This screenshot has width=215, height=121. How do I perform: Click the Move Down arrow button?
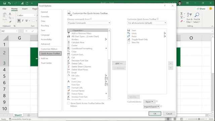coord(171,68)
